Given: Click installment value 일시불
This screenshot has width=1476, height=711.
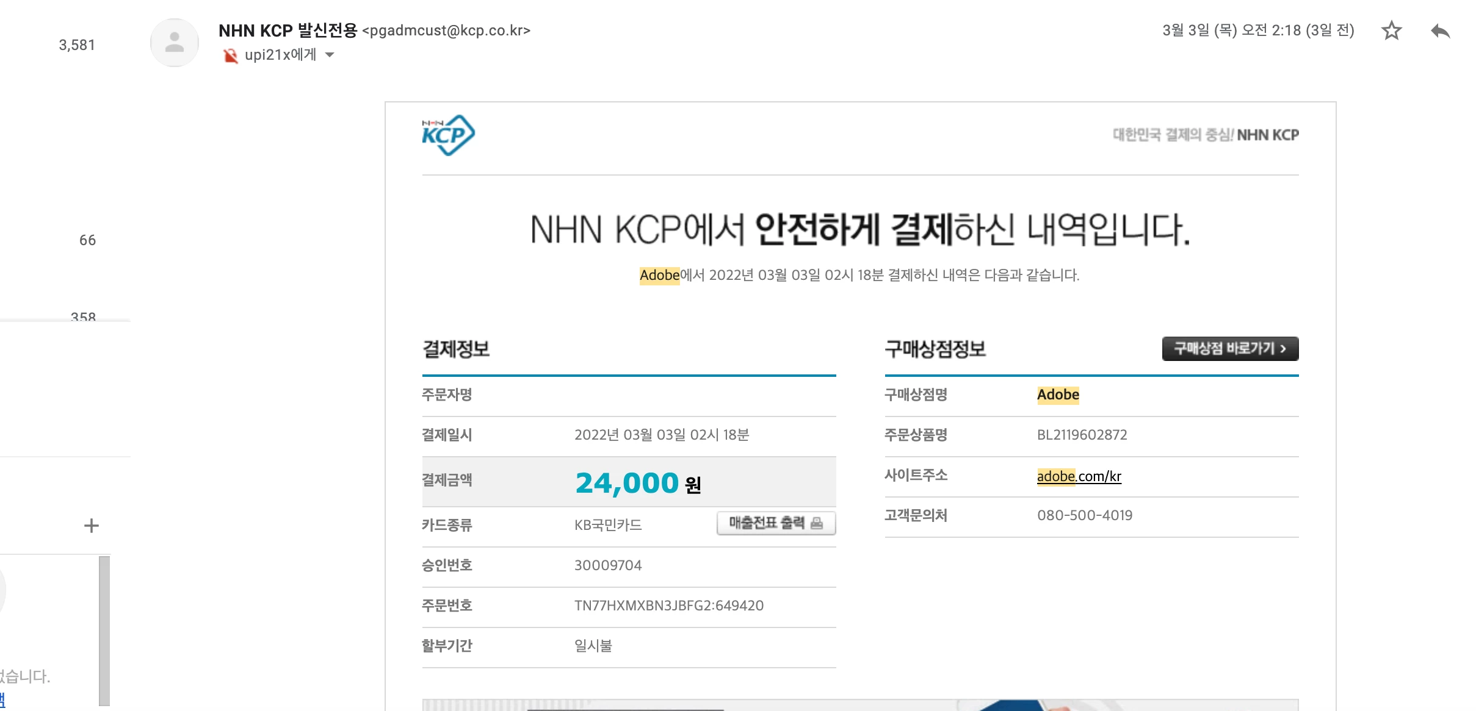Looking at the screenshot, I should click(x=593, y=646).
